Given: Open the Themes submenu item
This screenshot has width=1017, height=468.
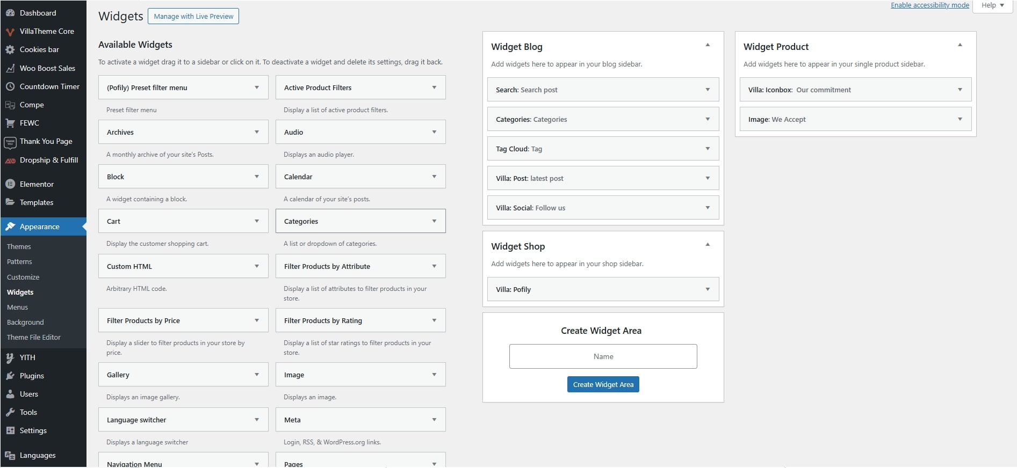Looking at the screenshot, I should (x=19, y=246).
